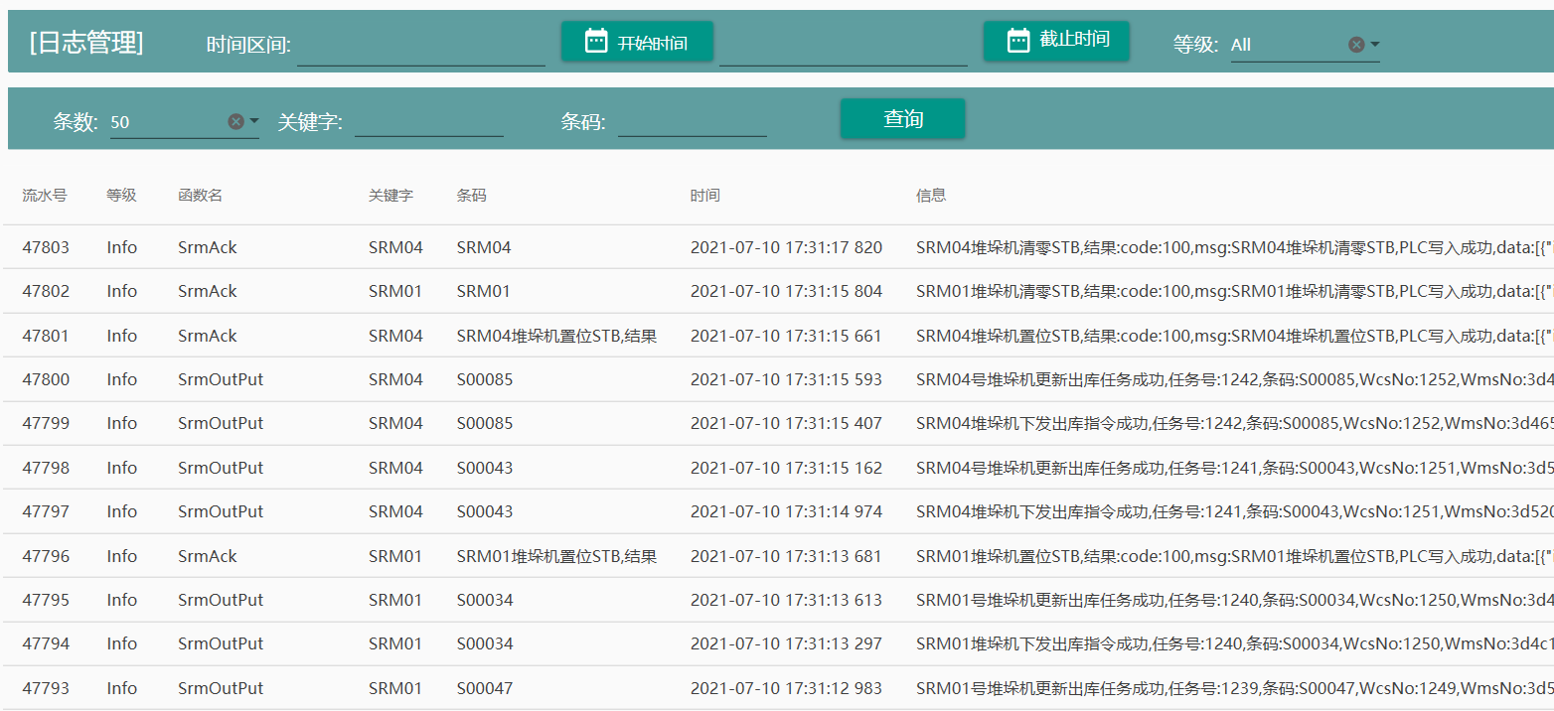This screenshot has height=711, width=1554.
Task: Expand the 等级 dropdown arrow
Action: click(1374, 44)
